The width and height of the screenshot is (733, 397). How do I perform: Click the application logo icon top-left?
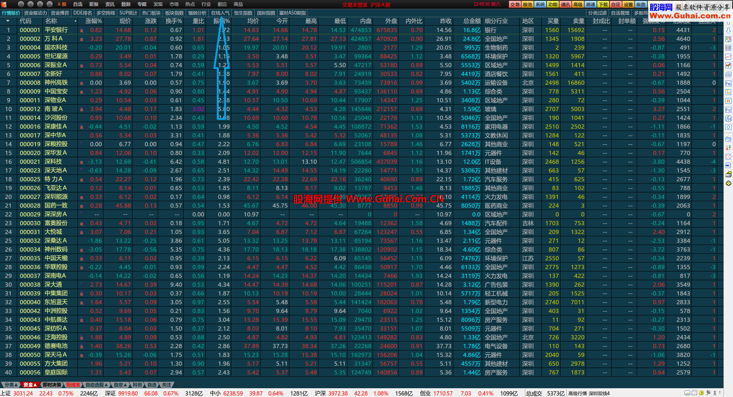(4, 4)
